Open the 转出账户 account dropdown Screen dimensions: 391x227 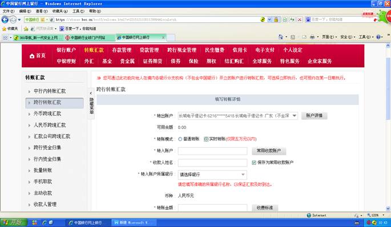(294, 116)
